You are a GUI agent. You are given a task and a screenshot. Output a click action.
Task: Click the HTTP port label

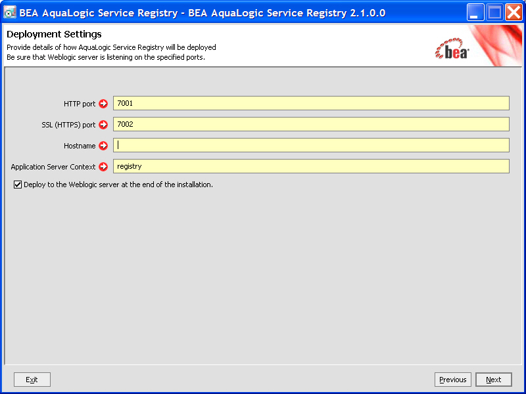pyautogui.click(x=80, y=104)
